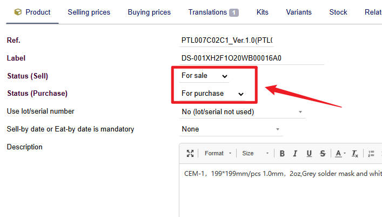The height and width of the screenshot is (217, 382).
Task: Open the Status (Purchase) dropdown
Action: (x=212, y=94)
